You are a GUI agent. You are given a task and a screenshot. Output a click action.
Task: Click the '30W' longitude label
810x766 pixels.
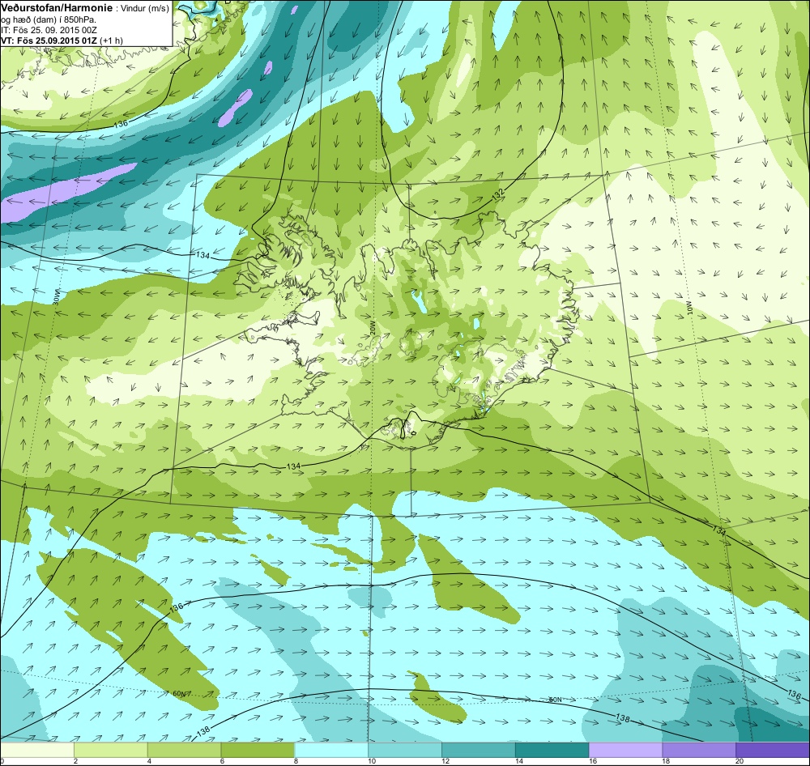pyautogui.click(x=57, y=296)
